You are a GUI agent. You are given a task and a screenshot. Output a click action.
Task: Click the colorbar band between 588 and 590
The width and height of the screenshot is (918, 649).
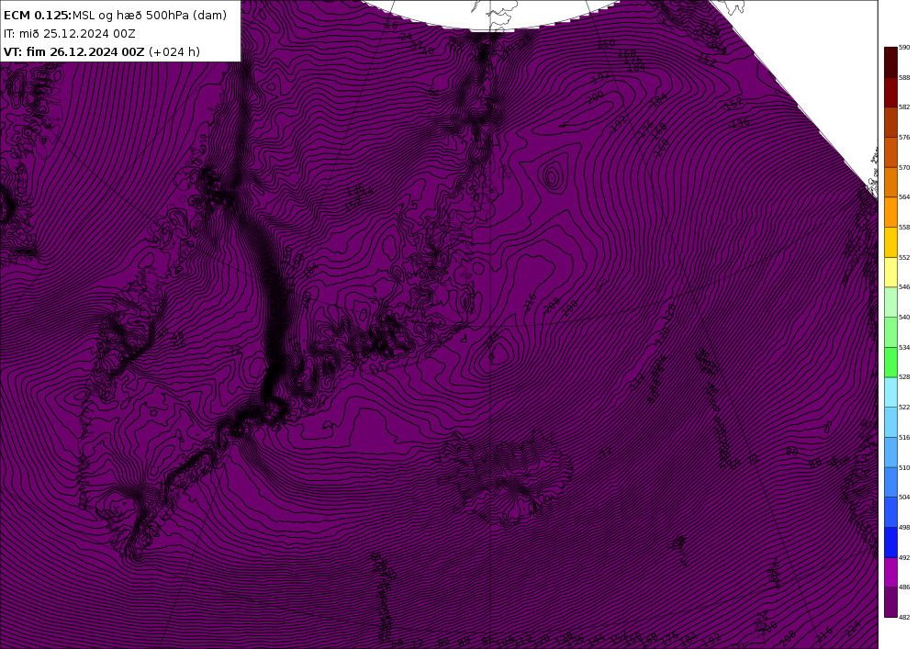point(890,62)
